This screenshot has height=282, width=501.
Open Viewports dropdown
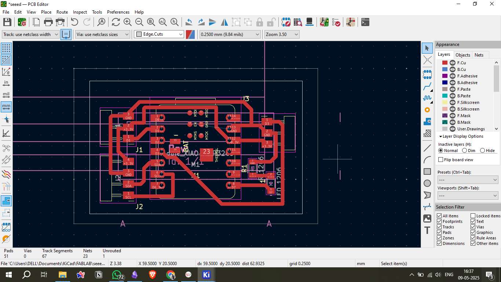click(x=468, y=196)
